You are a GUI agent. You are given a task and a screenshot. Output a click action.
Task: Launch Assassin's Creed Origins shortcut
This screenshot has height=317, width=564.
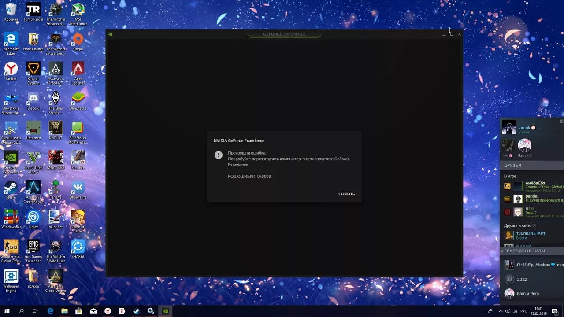pyautogui.click(x=56, y=280)
